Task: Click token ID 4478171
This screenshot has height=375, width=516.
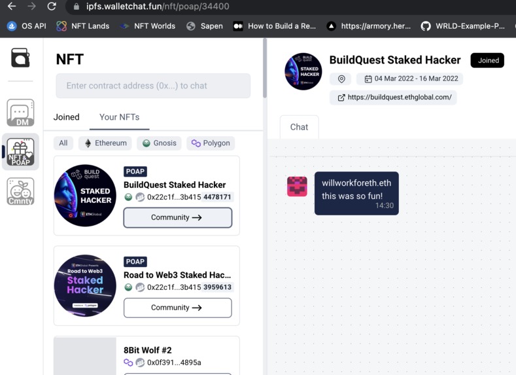Action: [x=217, y=197]
